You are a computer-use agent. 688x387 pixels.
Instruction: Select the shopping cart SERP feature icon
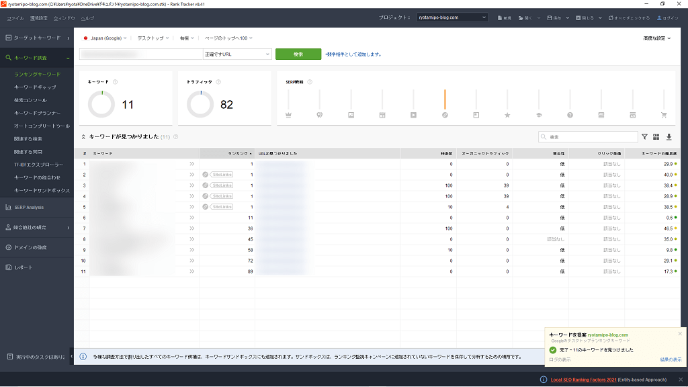[664, 115]
